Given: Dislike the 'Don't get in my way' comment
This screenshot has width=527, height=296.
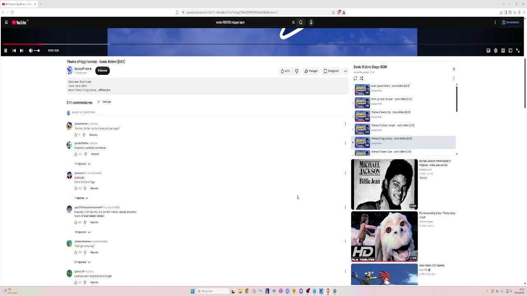Looking at the screenshot, I should (x=85, y=252).
